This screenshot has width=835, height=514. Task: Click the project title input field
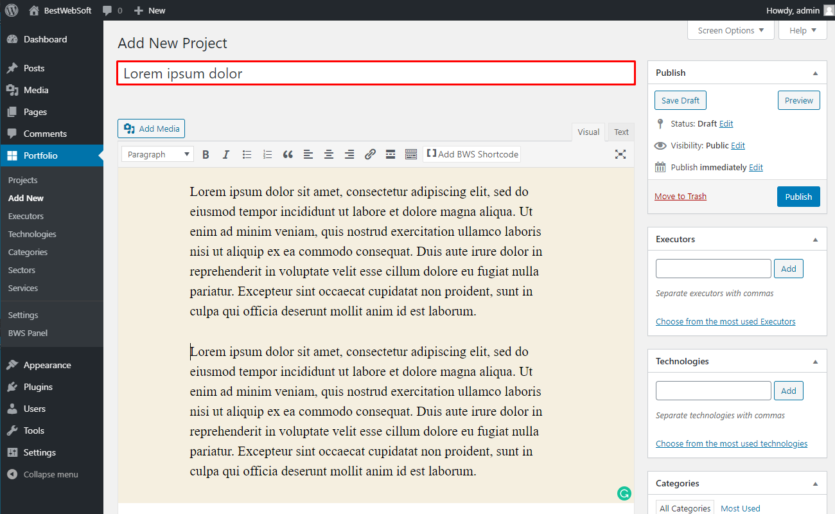(x=376, y=73)
